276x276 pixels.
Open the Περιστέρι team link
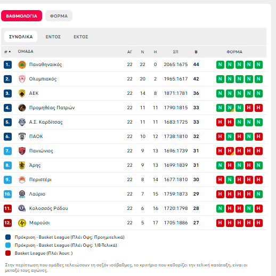point(40,180)
